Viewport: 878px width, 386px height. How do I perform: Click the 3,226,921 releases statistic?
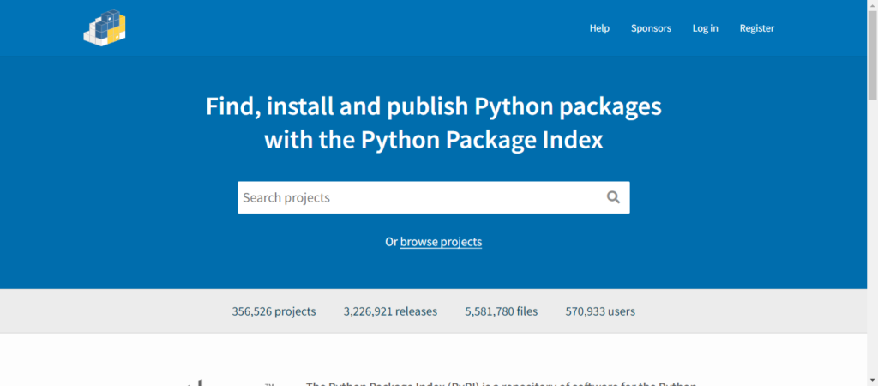coord(390,311)
